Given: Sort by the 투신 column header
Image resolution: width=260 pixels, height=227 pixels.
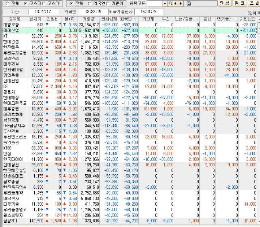Looking at the screenshot, I should [166, 19].
